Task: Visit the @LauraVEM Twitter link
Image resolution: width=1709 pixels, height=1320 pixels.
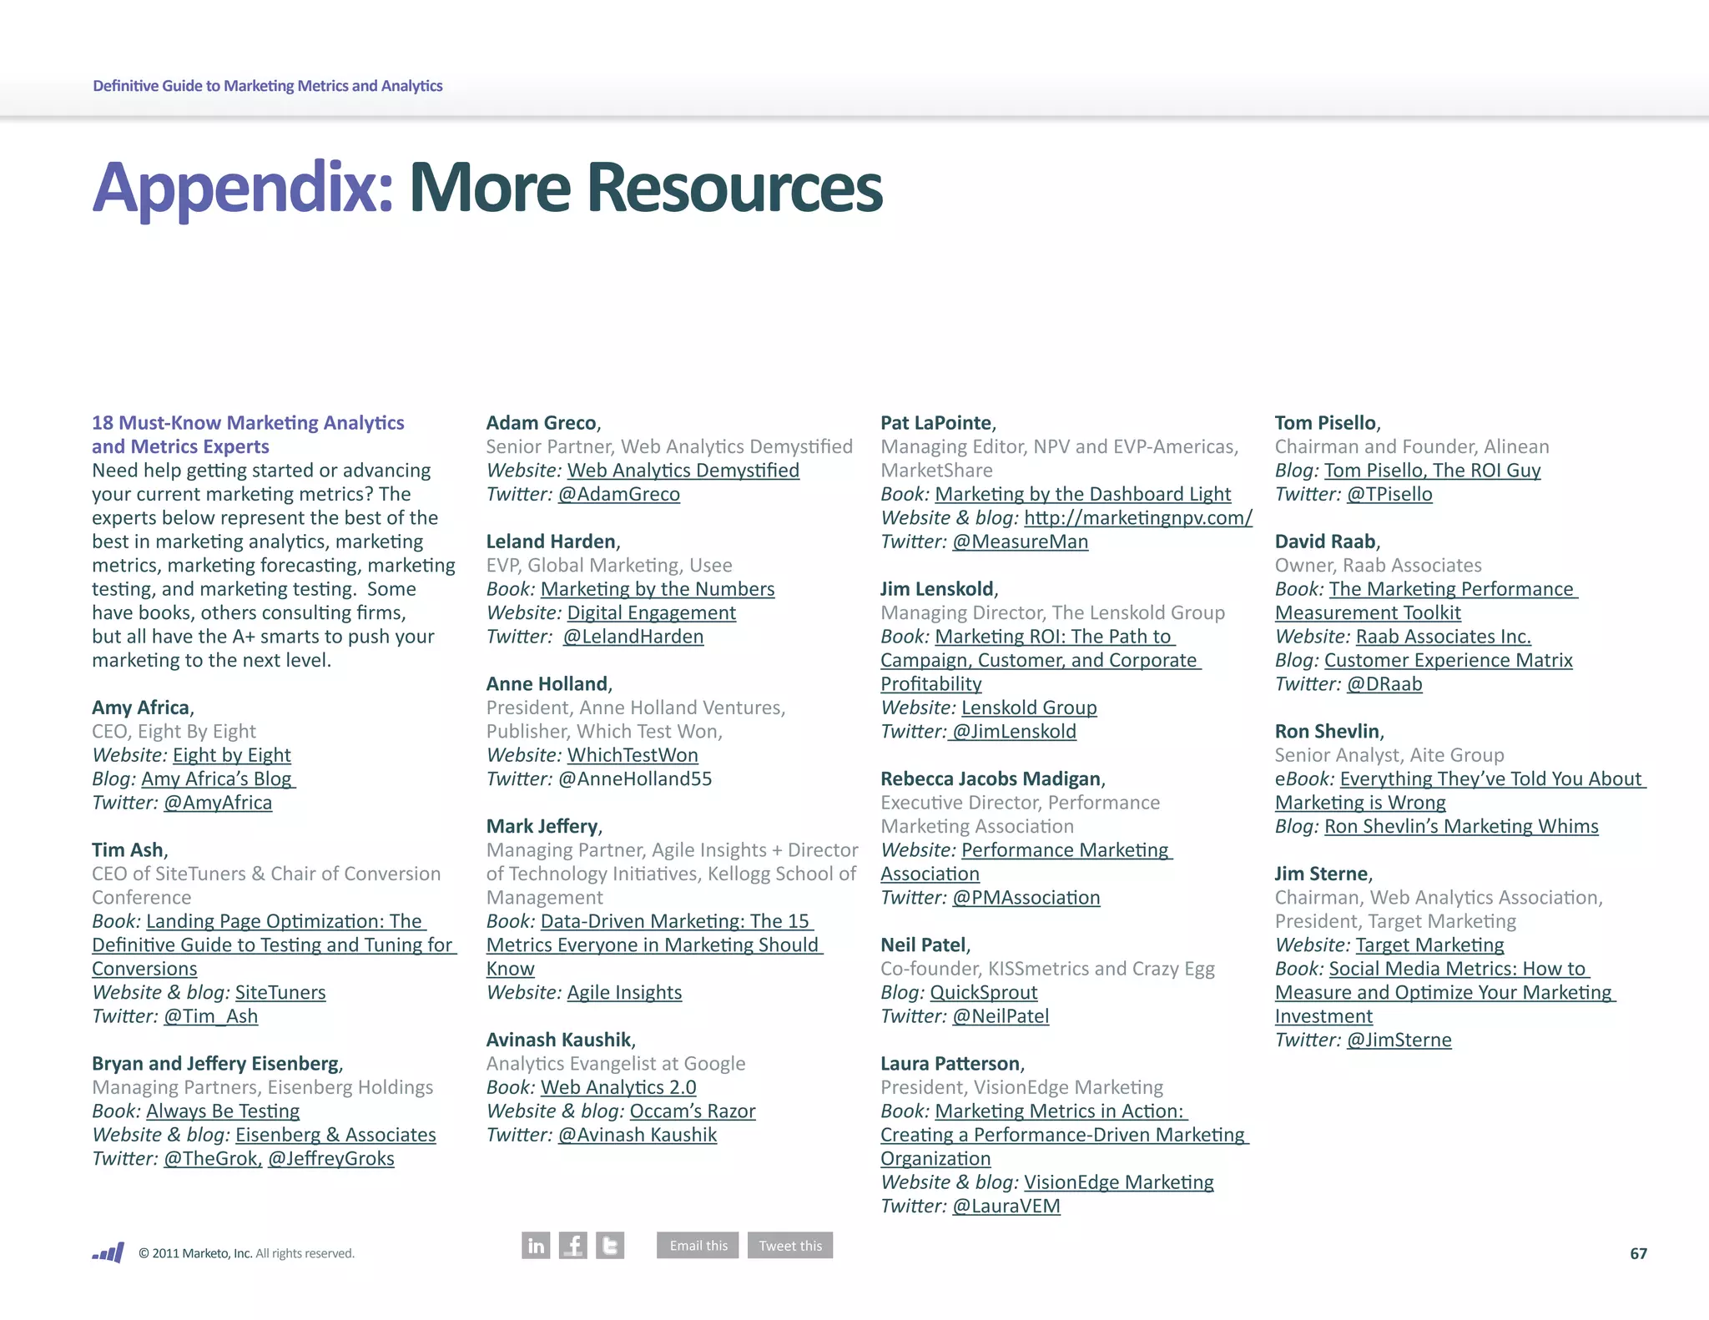Action: [x=1006, y=1207]
